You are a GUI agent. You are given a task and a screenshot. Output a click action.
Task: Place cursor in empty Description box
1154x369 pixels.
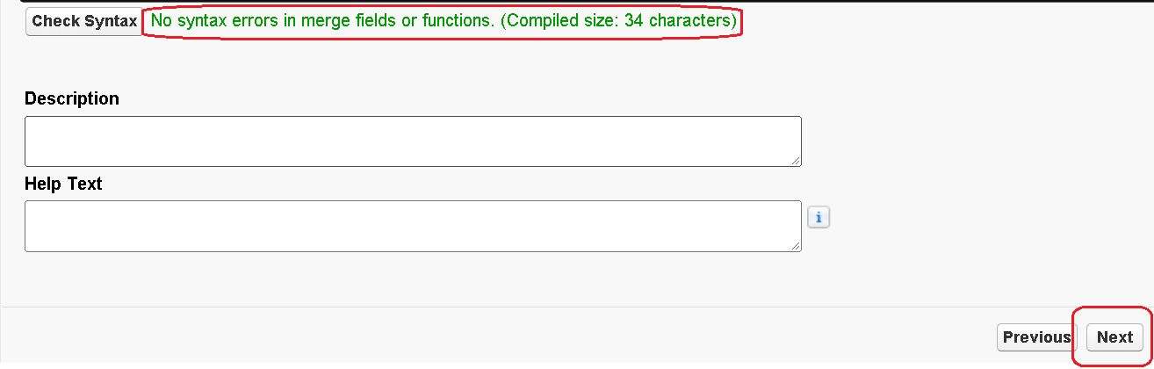click(413, 141)
